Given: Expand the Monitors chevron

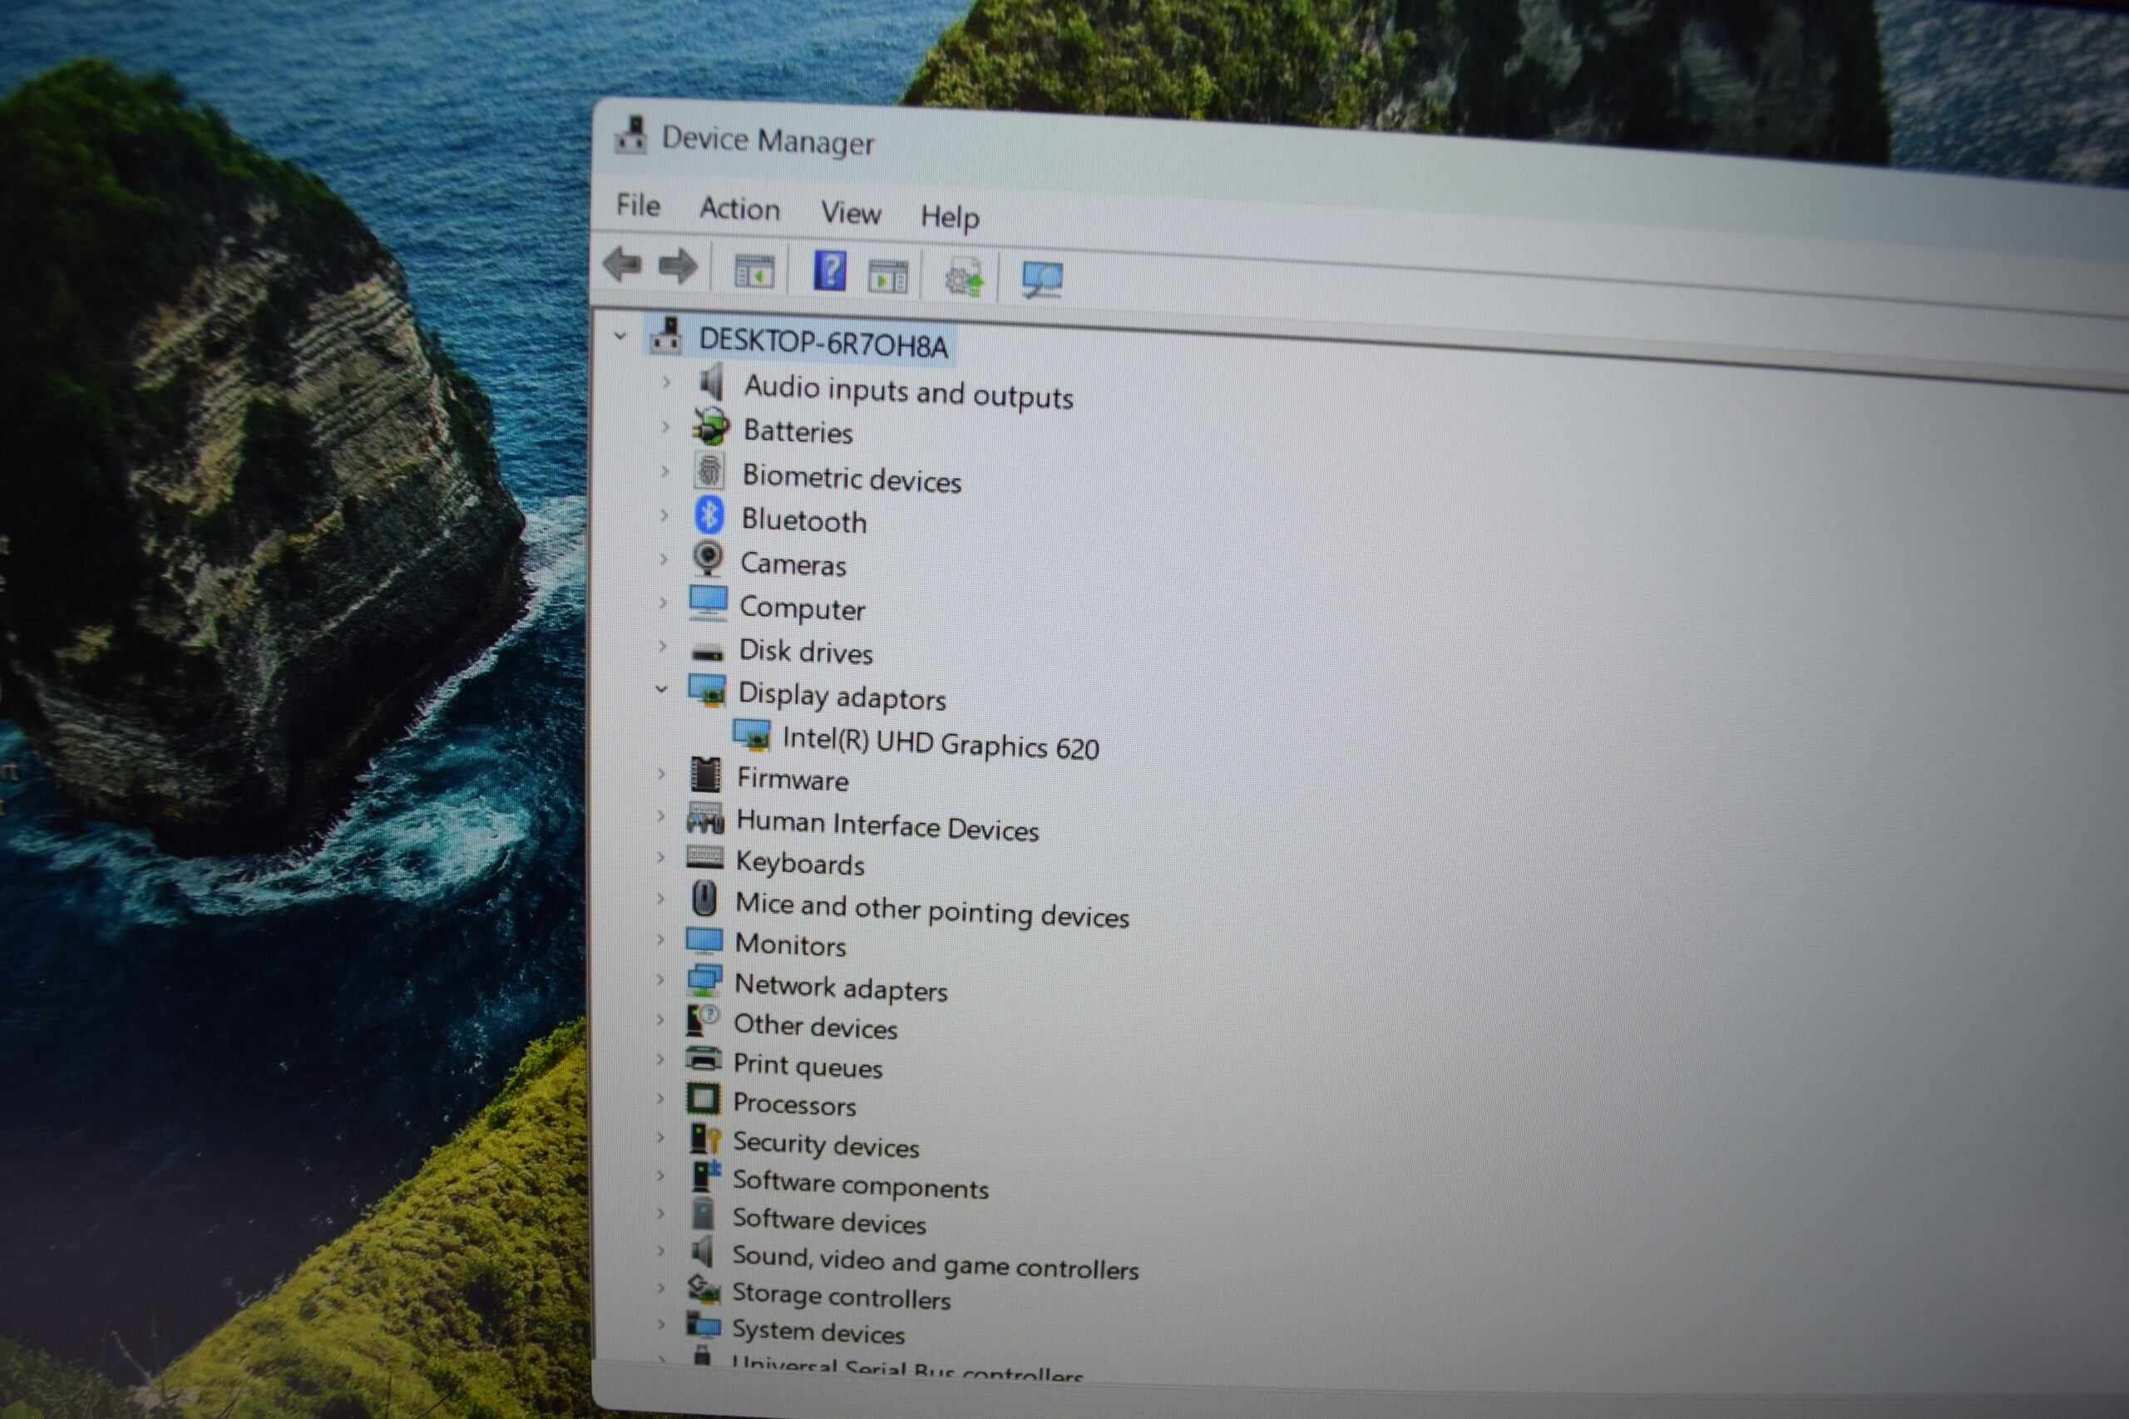Looking at the screenshot, I should tap(661, 939).
